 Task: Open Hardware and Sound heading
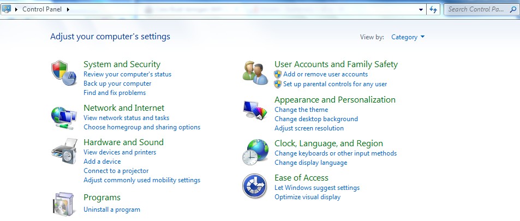[123, 142]
